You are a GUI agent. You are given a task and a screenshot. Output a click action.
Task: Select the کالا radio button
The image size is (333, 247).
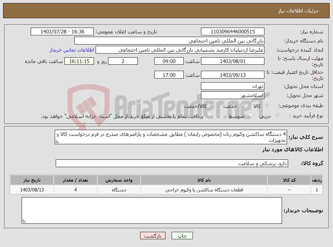(267, 105)
